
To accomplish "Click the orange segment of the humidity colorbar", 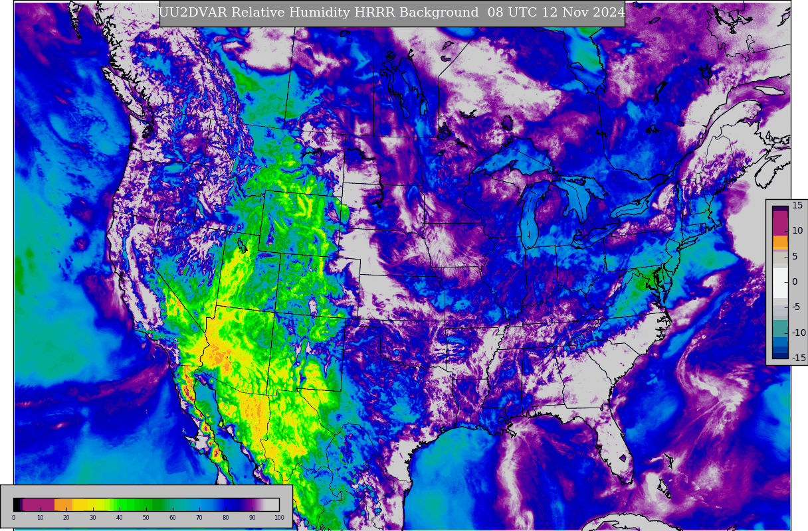I will (x=63, y=504).
